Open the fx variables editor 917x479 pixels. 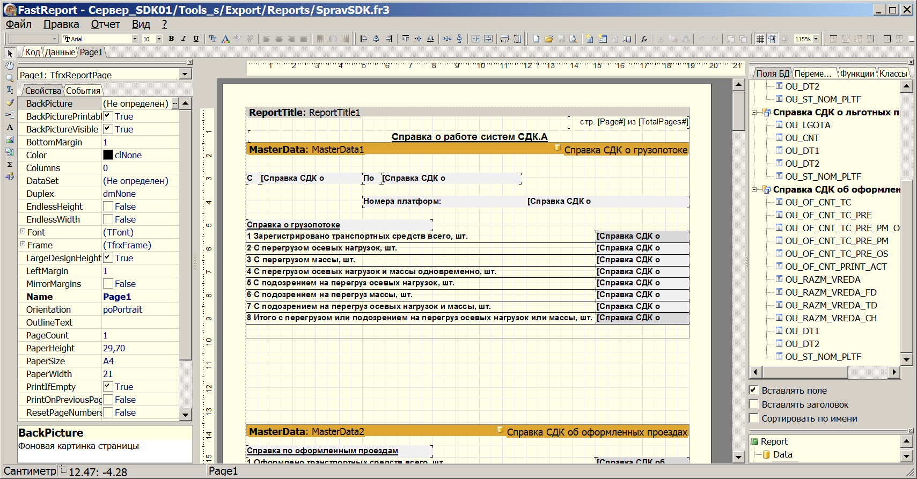coord(643,39)
